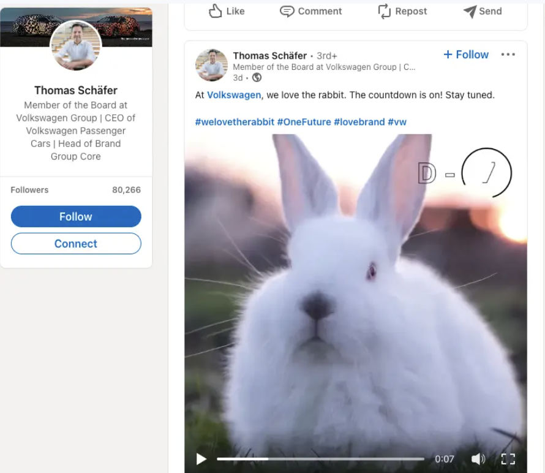Click the post author's small avatar
The height and width of the screenshot is (473, 545).
[211, 66]
